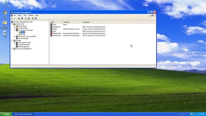Click the last icon on the toolbar

coord(36,18)
